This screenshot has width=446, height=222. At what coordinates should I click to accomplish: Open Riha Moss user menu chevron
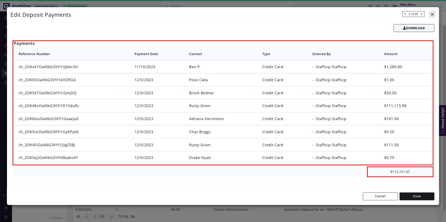(x=441, y=6)
